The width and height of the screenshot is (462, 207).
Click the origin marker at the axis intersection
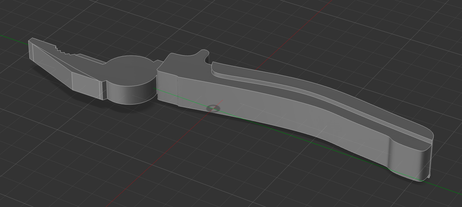(213, 108)
